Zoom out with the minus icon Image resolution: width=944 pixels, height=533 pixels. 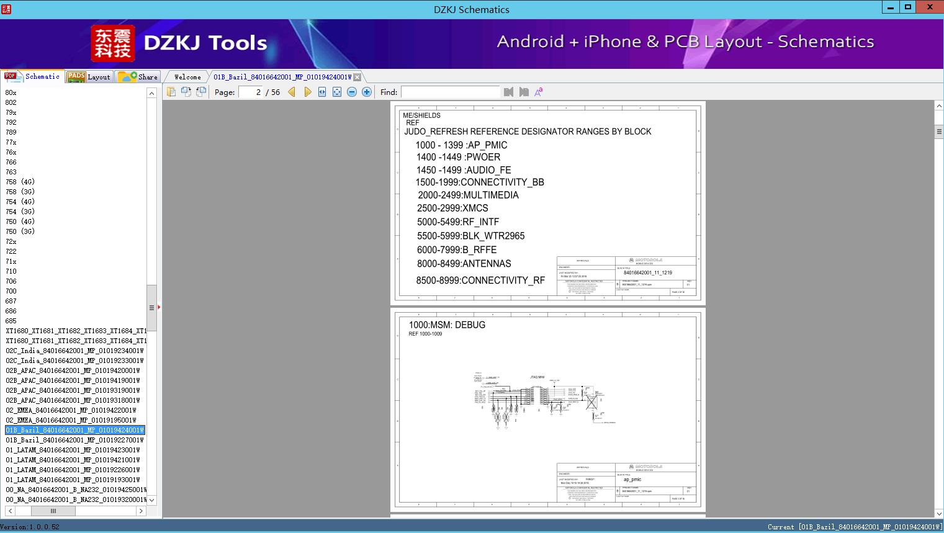[352, 92]
